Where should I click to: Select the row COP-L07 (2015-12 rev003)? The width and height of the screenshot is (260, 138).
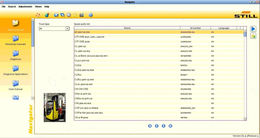click(x=159, y=108)
